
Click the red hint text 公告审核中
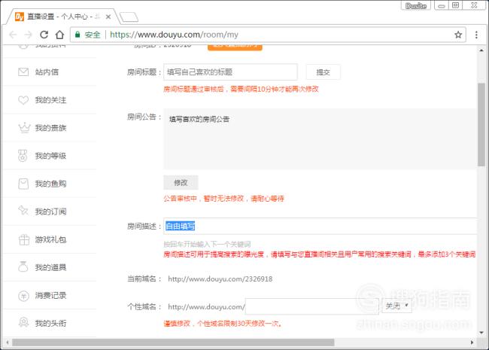(224, 199)
